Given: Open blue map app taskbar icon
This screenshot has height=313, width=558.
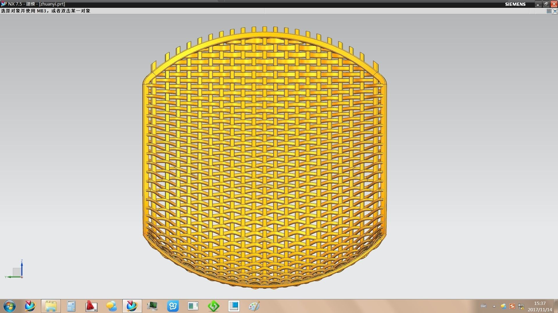Looking at the screenshot, I should [x=173, y=306].
